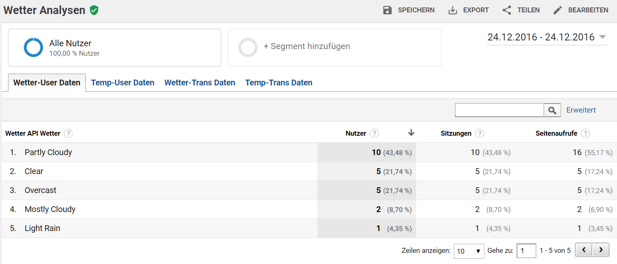Click the Export download icon
The height and width of the screenshot is (264, 617).
click(x=453, y=10)
